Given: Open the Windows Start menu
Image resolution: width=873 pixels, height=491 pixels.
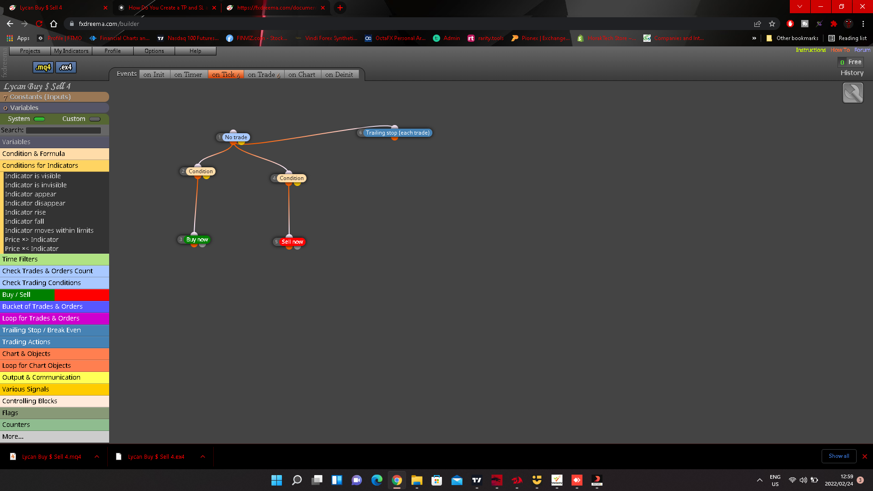Looking at the screenshot, I should click(276, 480).
